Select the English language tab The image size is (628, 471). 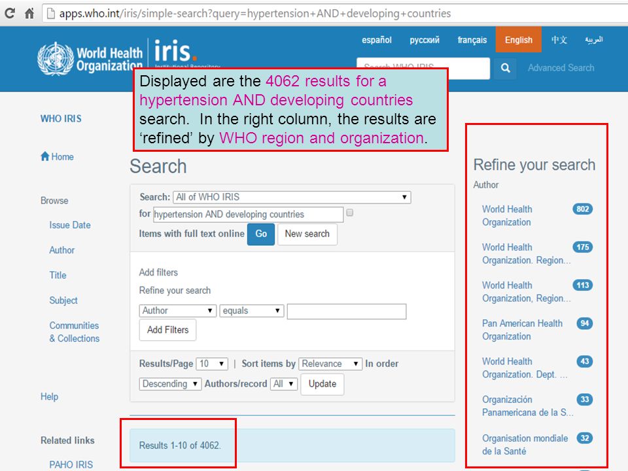518,40
